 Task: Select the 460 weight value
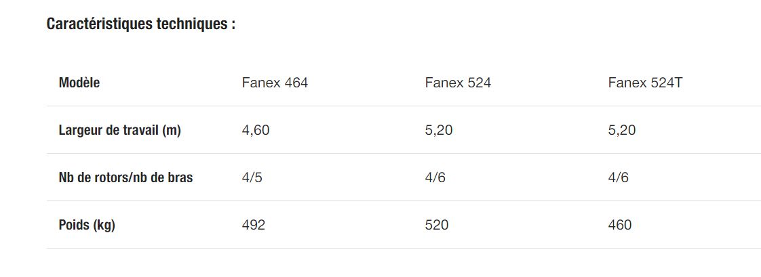(x=620, y=225)
